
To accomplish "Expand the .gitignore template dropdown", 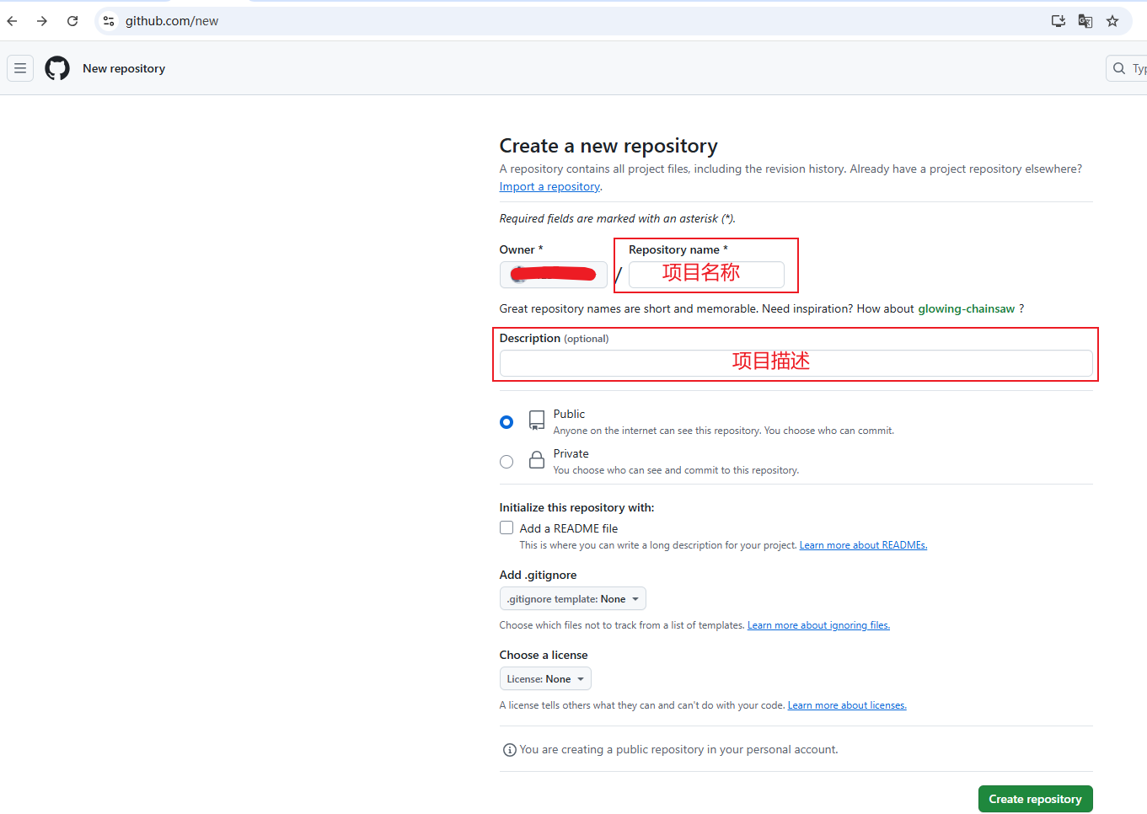I will [x=573, y=599].
